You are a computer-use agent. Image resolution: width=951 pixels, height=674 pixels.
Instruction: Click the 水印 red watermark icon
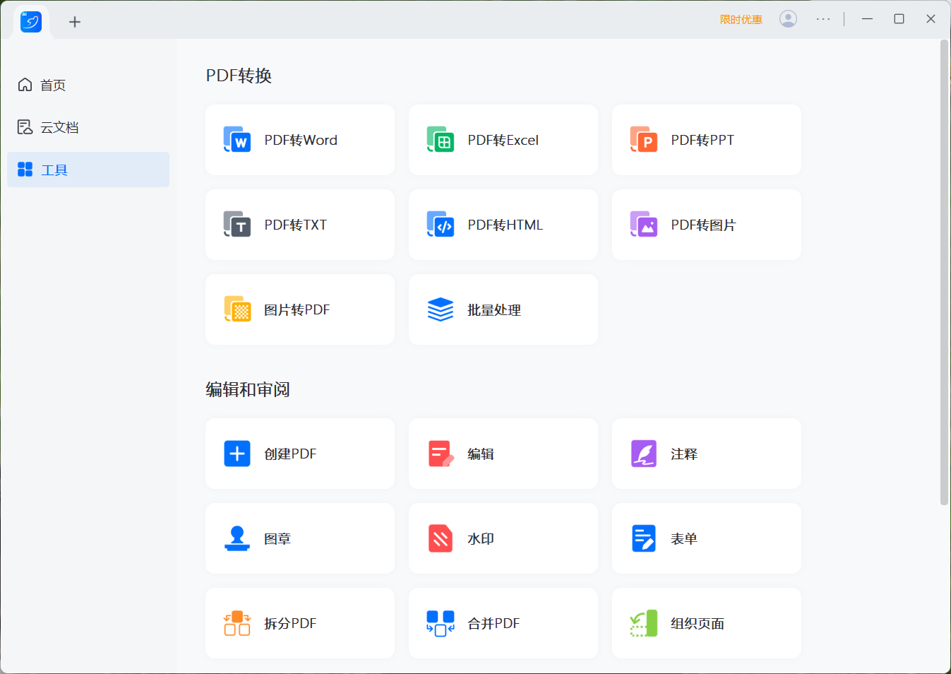coord(441,538)
